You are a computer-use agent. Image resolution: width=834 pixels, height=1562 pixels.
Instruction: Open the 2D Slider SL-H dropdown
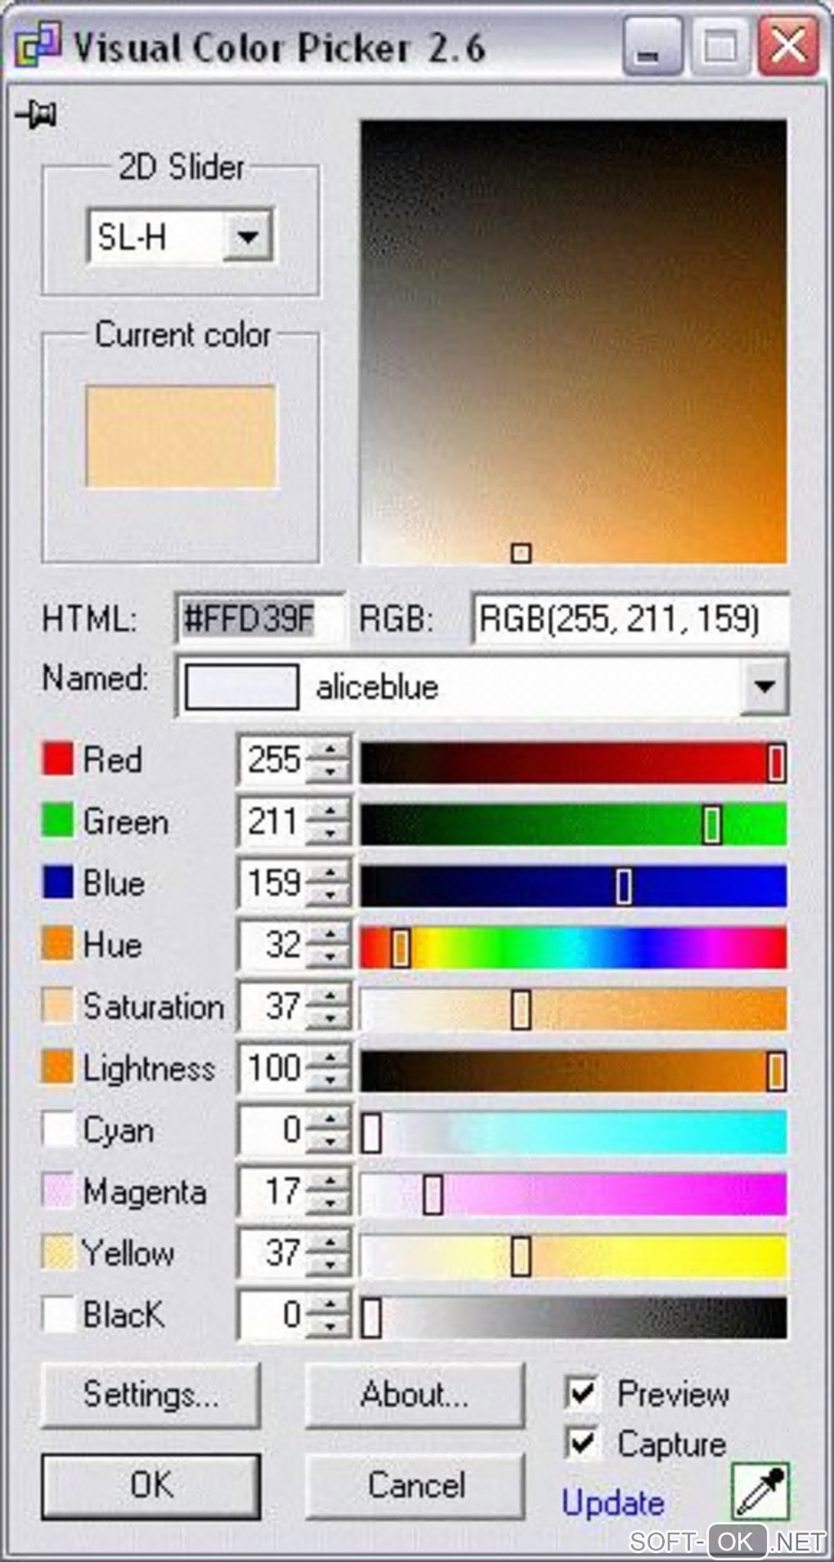point(248,237)
